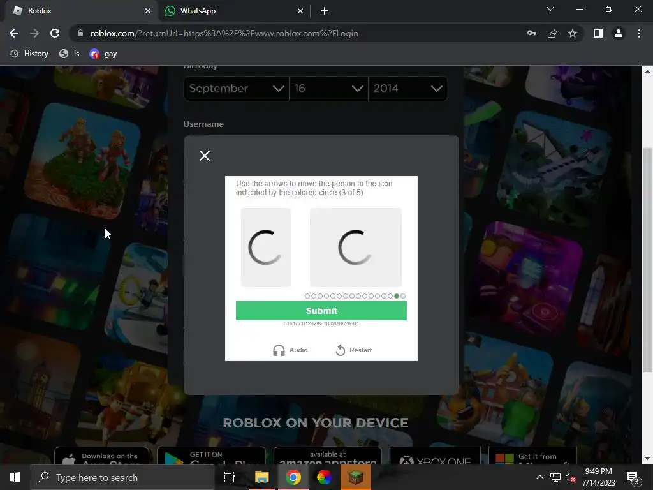Click the scrollbar up arrow
This screenshot has height=490, width=653.
tap(647, 71)
